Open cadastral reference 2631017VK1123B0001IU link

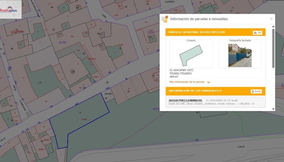click(x=185, y=100)
